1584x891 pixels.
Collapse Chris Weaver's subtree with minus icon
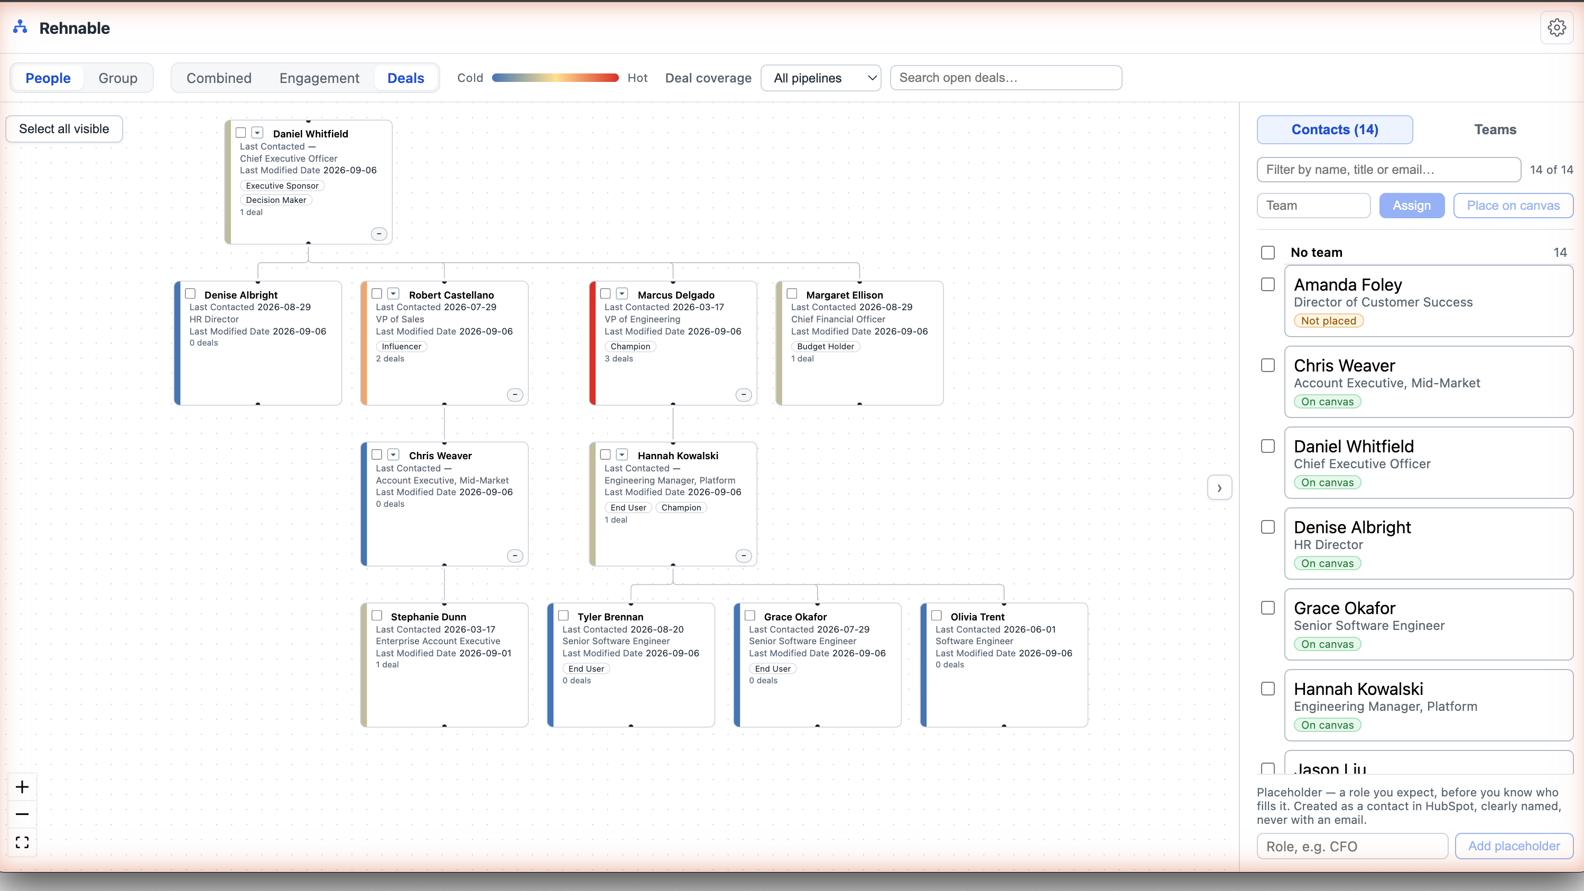(515, 556)
